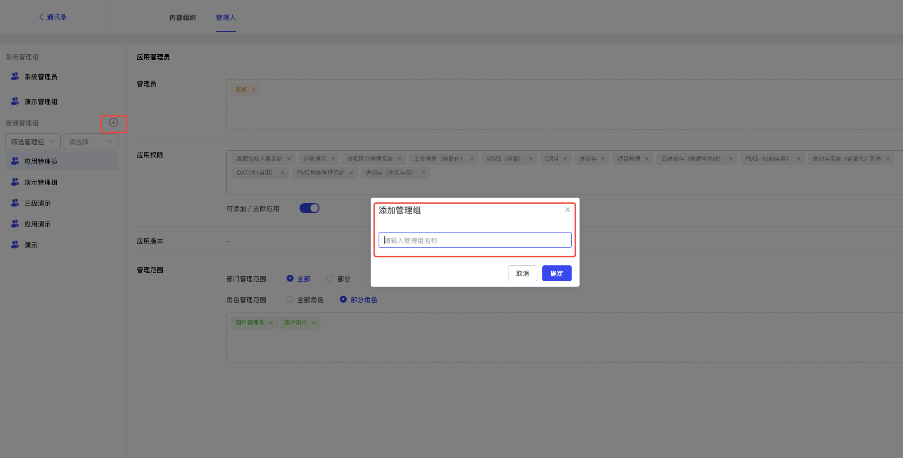Click the plus icon to add management group
The image size is (903, 458).
pyautogui.click(x=113, y=123)
